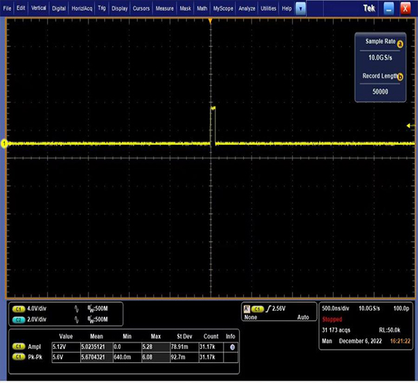Expand the menu bar dropdown arrow next to Help

pos(300,8)
